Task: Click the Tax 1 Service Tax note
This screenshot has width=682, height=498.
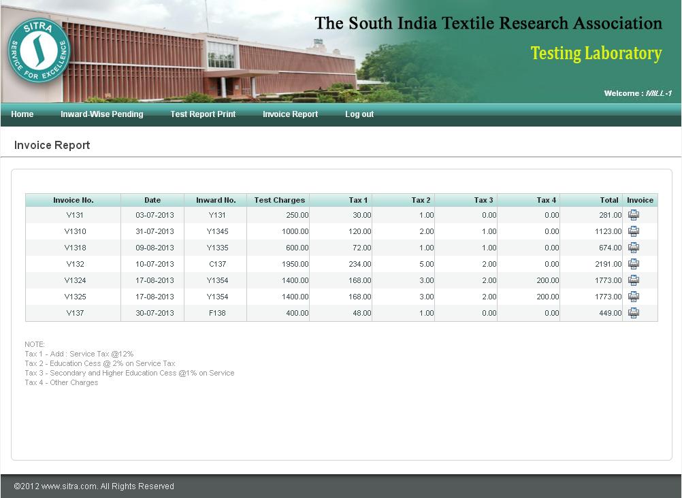Action: point(79,354)
